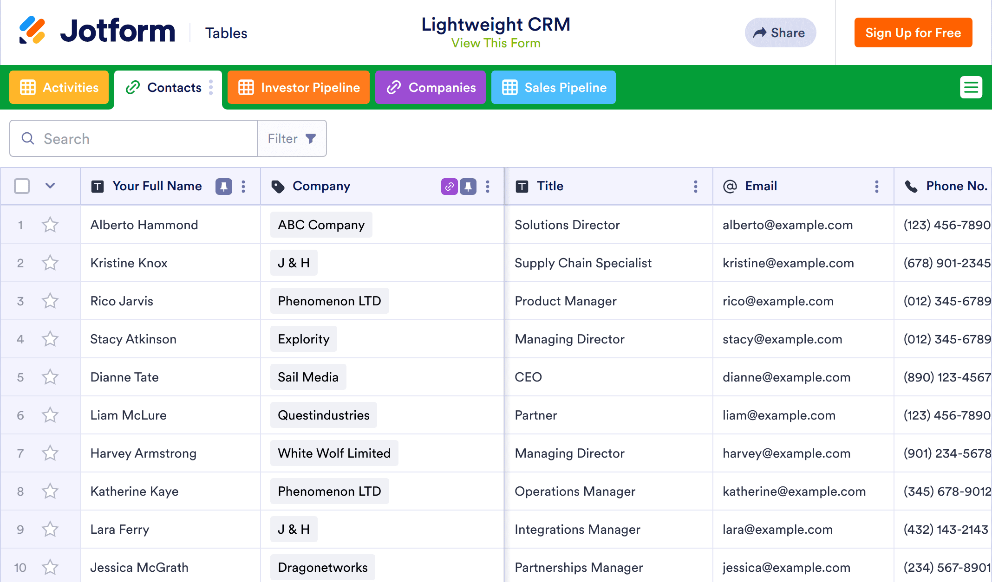The width and height of the screenshot is (992, 582).
Task: Click into the Search input field
Action: coord(139,139)
